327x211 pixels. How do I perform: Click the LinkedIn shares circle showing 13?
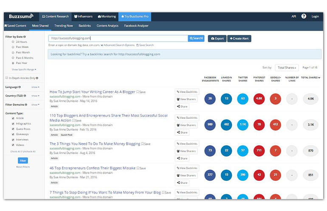(226, 98)
